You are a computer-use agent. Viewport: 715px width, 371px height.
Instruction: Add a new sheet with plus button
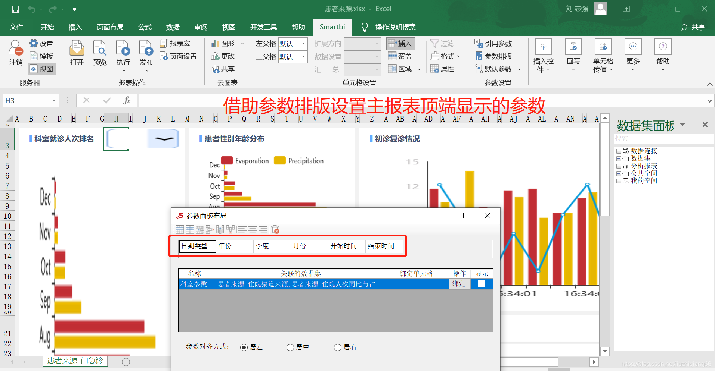pos(126,362)
